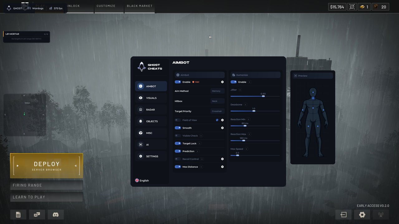Click the Max Speed slider track
Image resolution: width=399 pixels, height=224 pixels.
coord(255,156)
